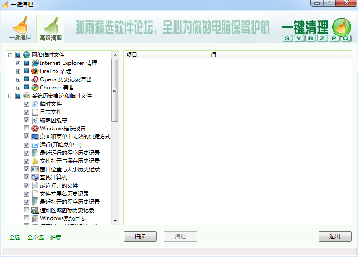Click the Windows系统日志 icon
Screen dimensions: 358x257
(x=35, y=218)
